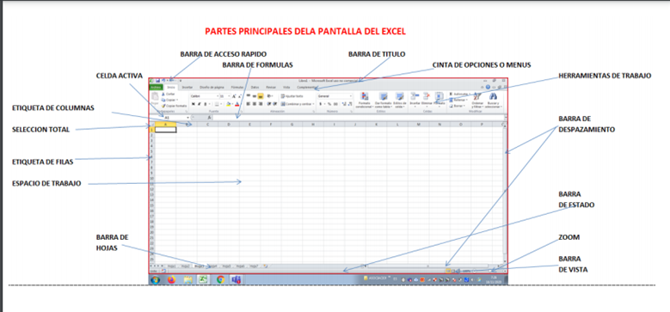Screen dimensions: 670x312
Task: Click the Save icon in quick access toolbar
Action: (157, 81)
